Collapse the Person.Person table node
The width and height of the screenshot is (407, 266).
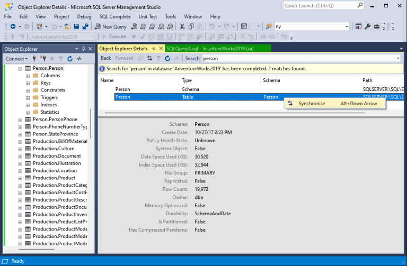click(20, 68)
